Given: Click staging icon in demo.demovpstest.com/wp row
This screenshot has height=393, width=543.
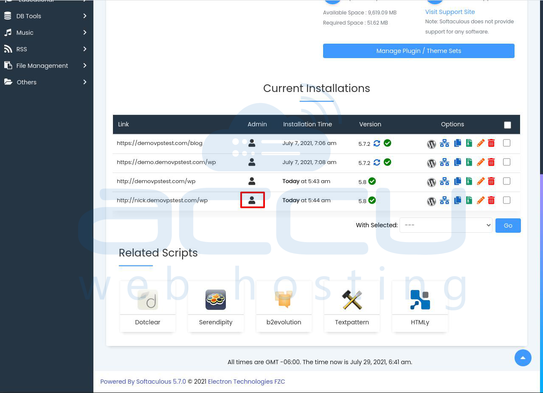Looking at the screenshot, I should [445, 162].
